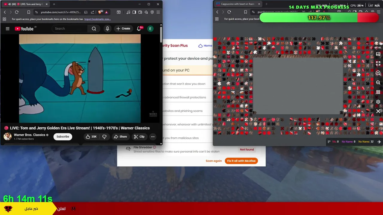Click the Me: 0 score

tap(335, 142)
